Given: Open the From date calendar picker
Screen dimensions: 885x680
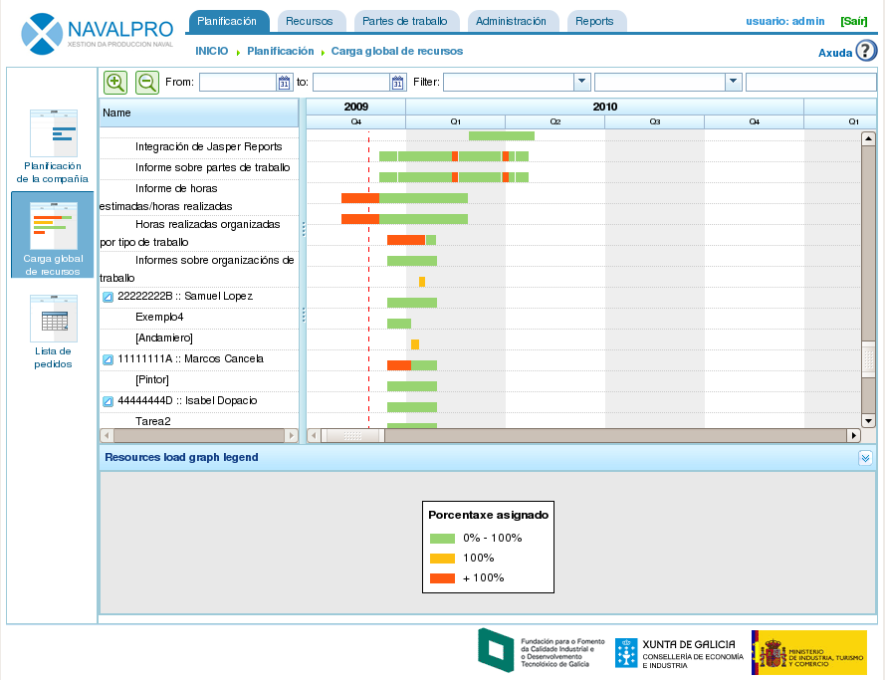Looking at the screenshot, I should 284,83.
